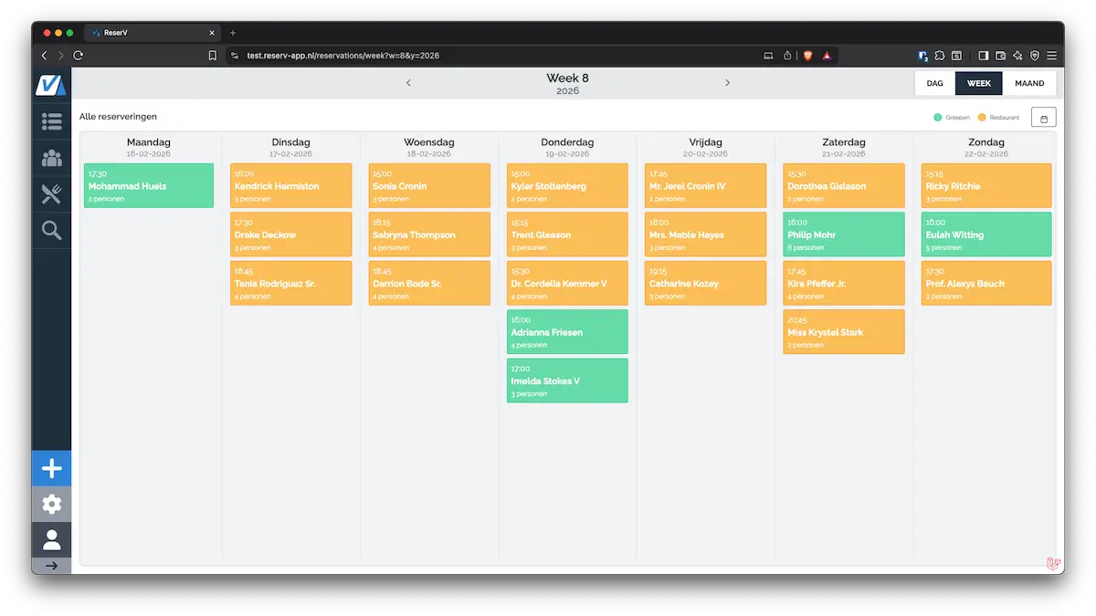Screen dimensions: 1096x616
Task: Add a new reservation with plus button
Action: [51, 469]
